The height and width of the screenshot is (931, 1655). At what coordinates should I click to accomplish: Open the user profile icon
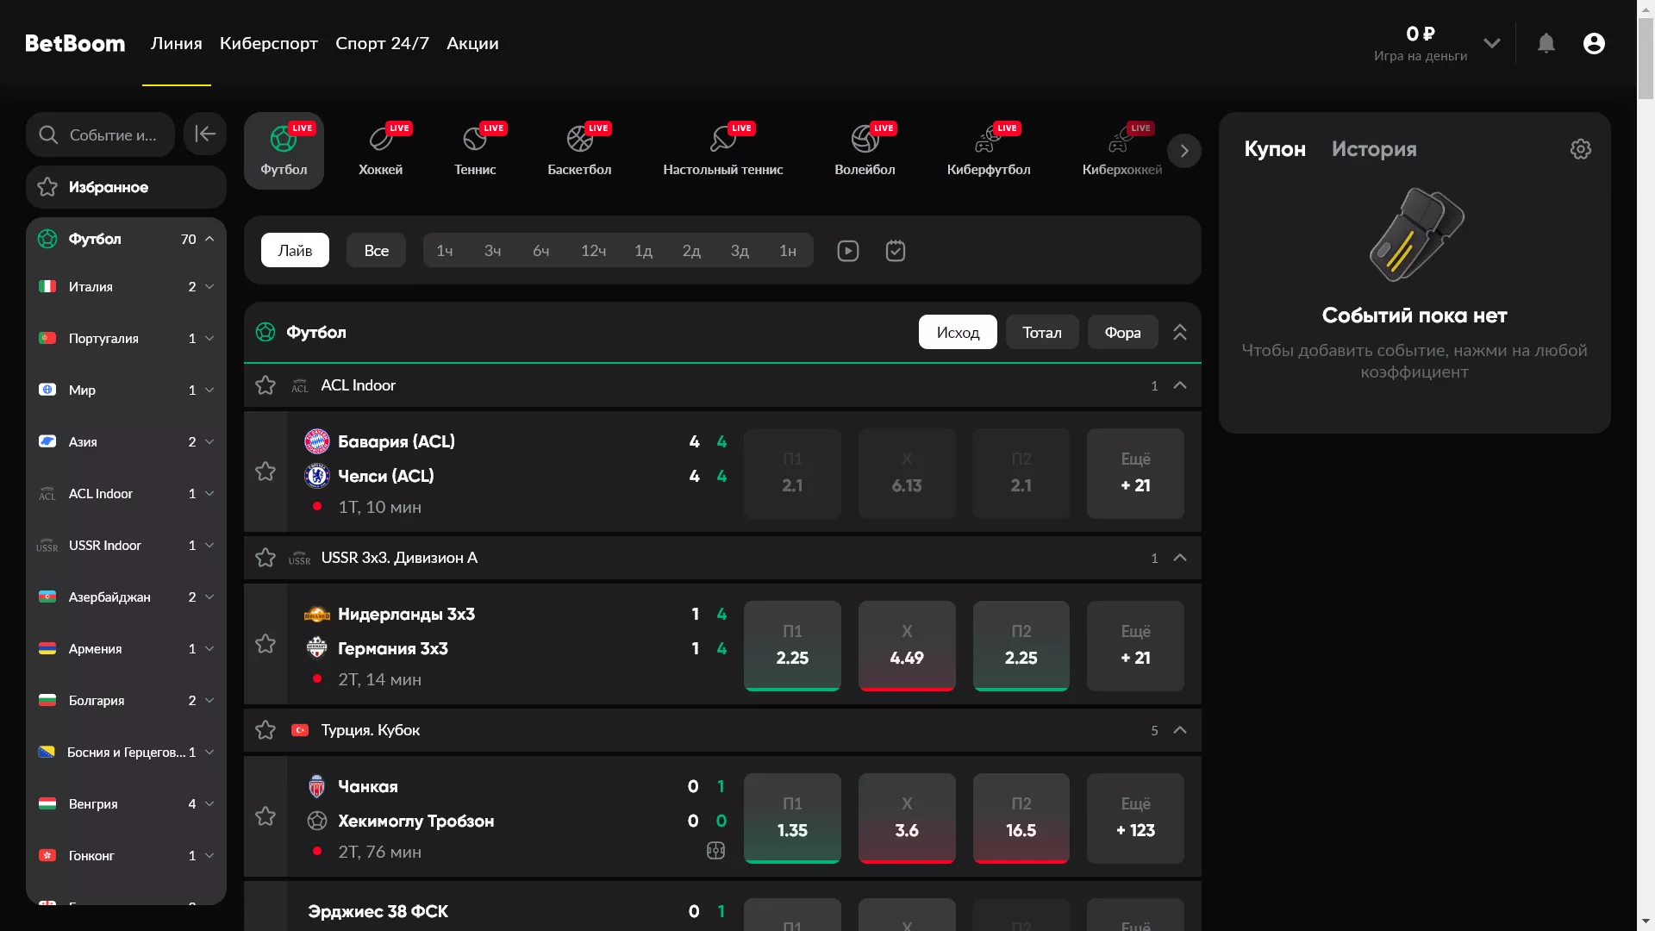[1594, 43]
